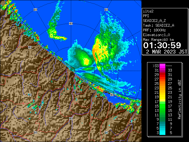Click the yellow core of the oval echo nearest the radar
189x142 pixels.
click(x=87, y=62)
